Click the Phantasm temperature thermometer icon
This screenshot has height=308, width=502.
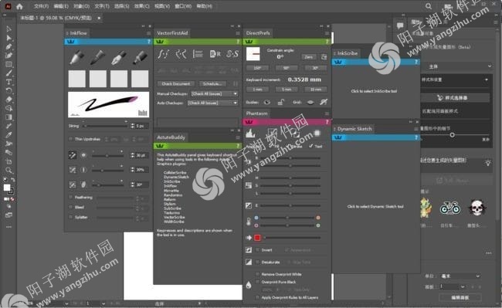pos(249,222)
